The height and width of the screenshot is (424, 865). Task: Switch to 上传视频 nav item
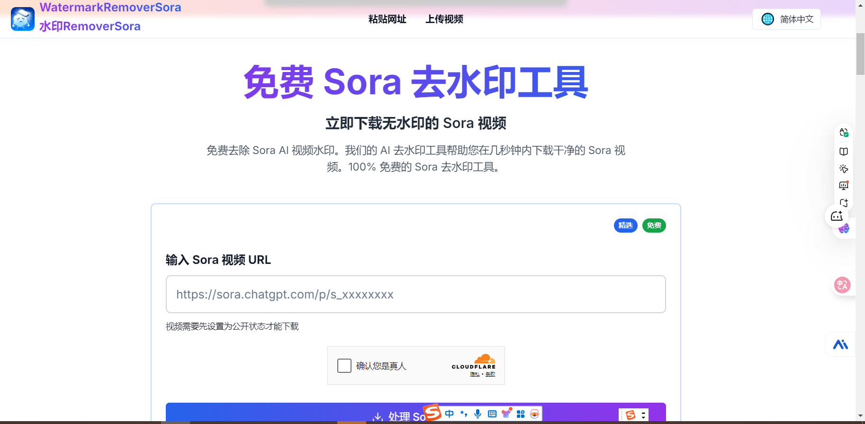[444, 19]
